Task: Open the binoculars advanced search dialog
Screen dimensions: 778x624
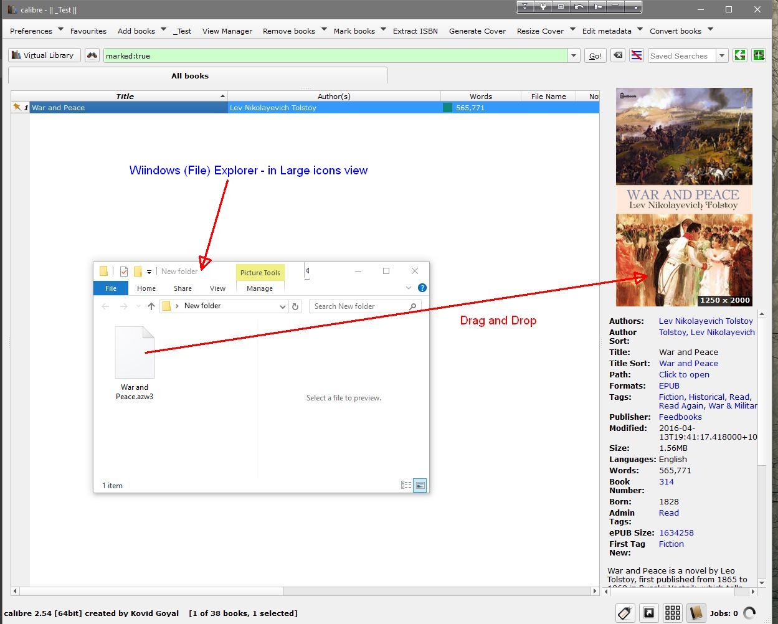Action: pos(92,55)
